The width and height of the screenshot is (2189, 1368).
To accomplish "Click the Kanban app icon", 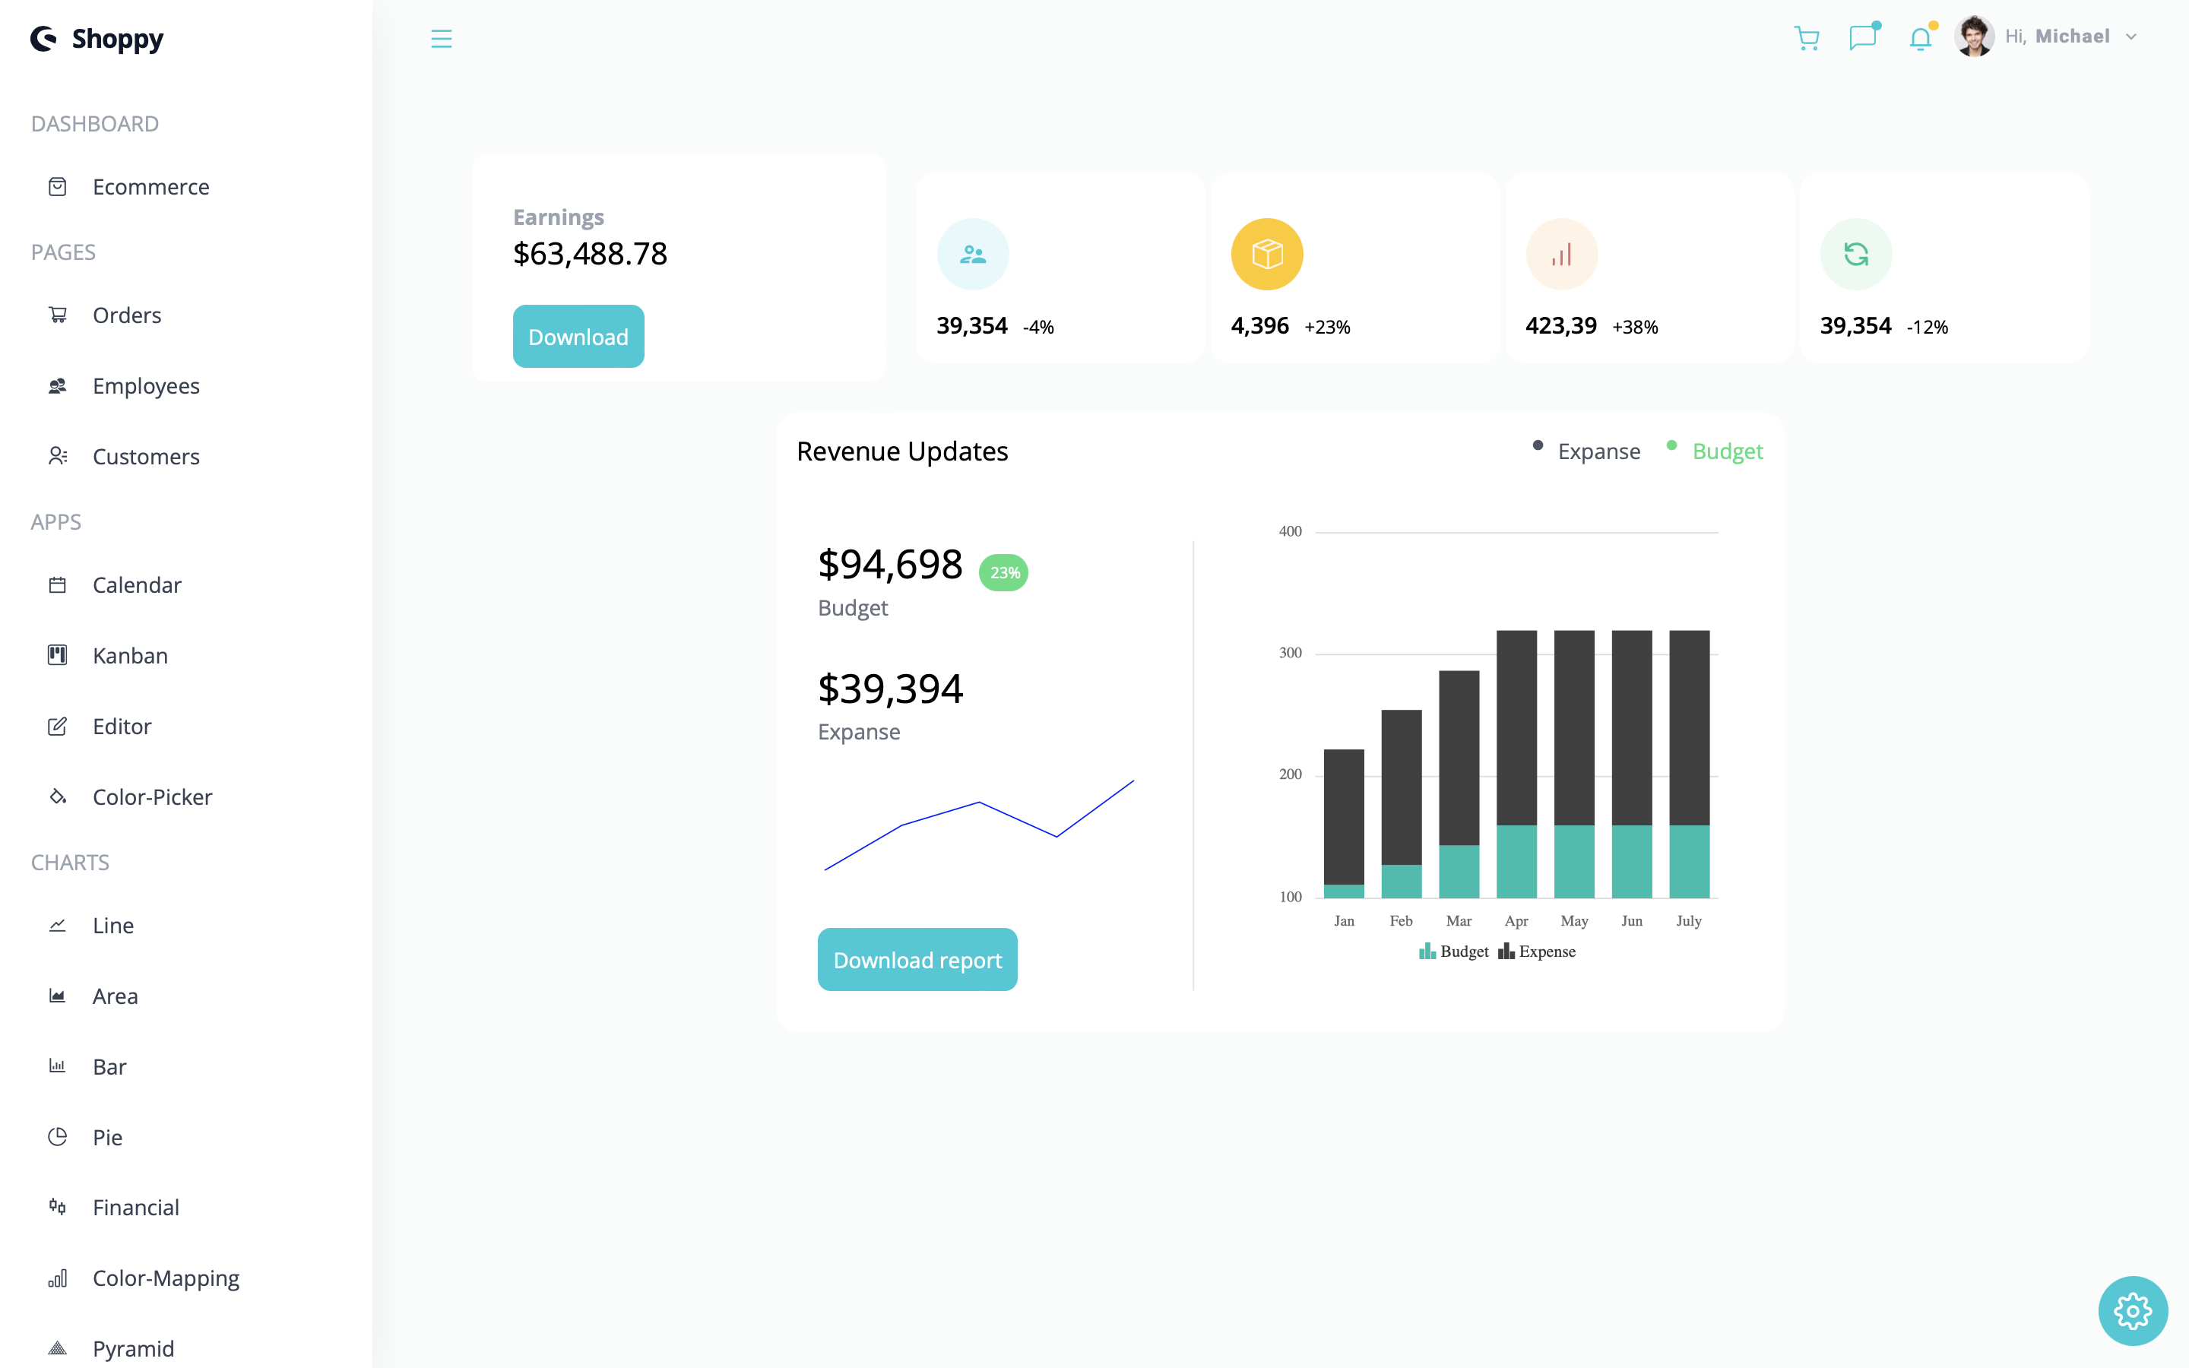I will [x=59, y=654].
